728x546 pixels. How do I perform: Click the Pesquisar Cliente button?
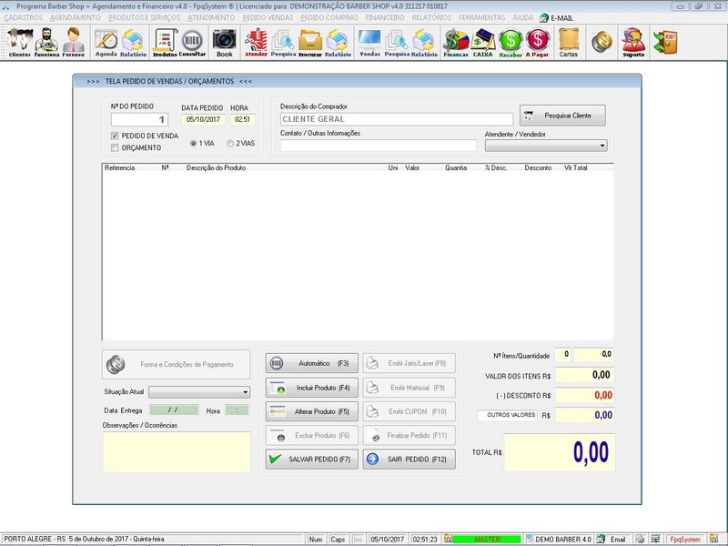pos(562,116)
